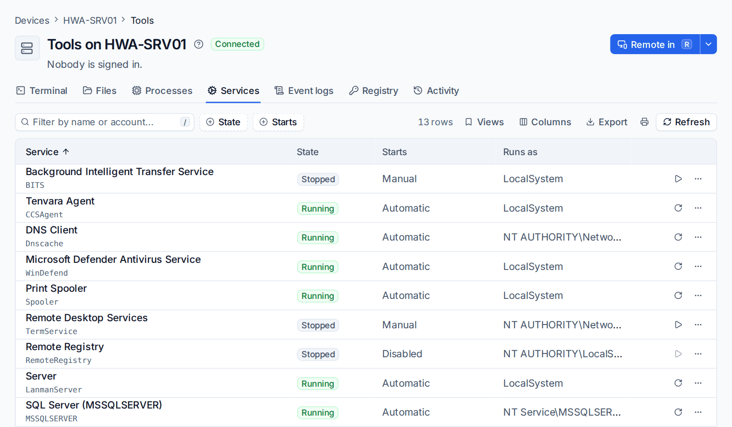Click the Running badge for DNS Client

click(x=318, y=238)
